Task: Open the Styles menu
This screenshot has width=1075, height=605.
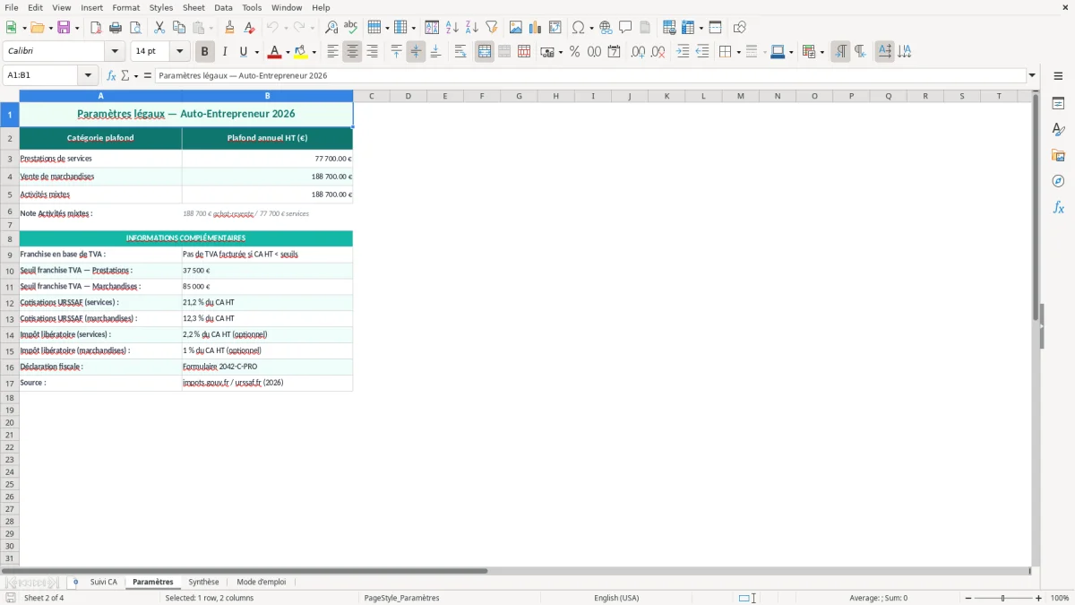Action: click(161, 7)
